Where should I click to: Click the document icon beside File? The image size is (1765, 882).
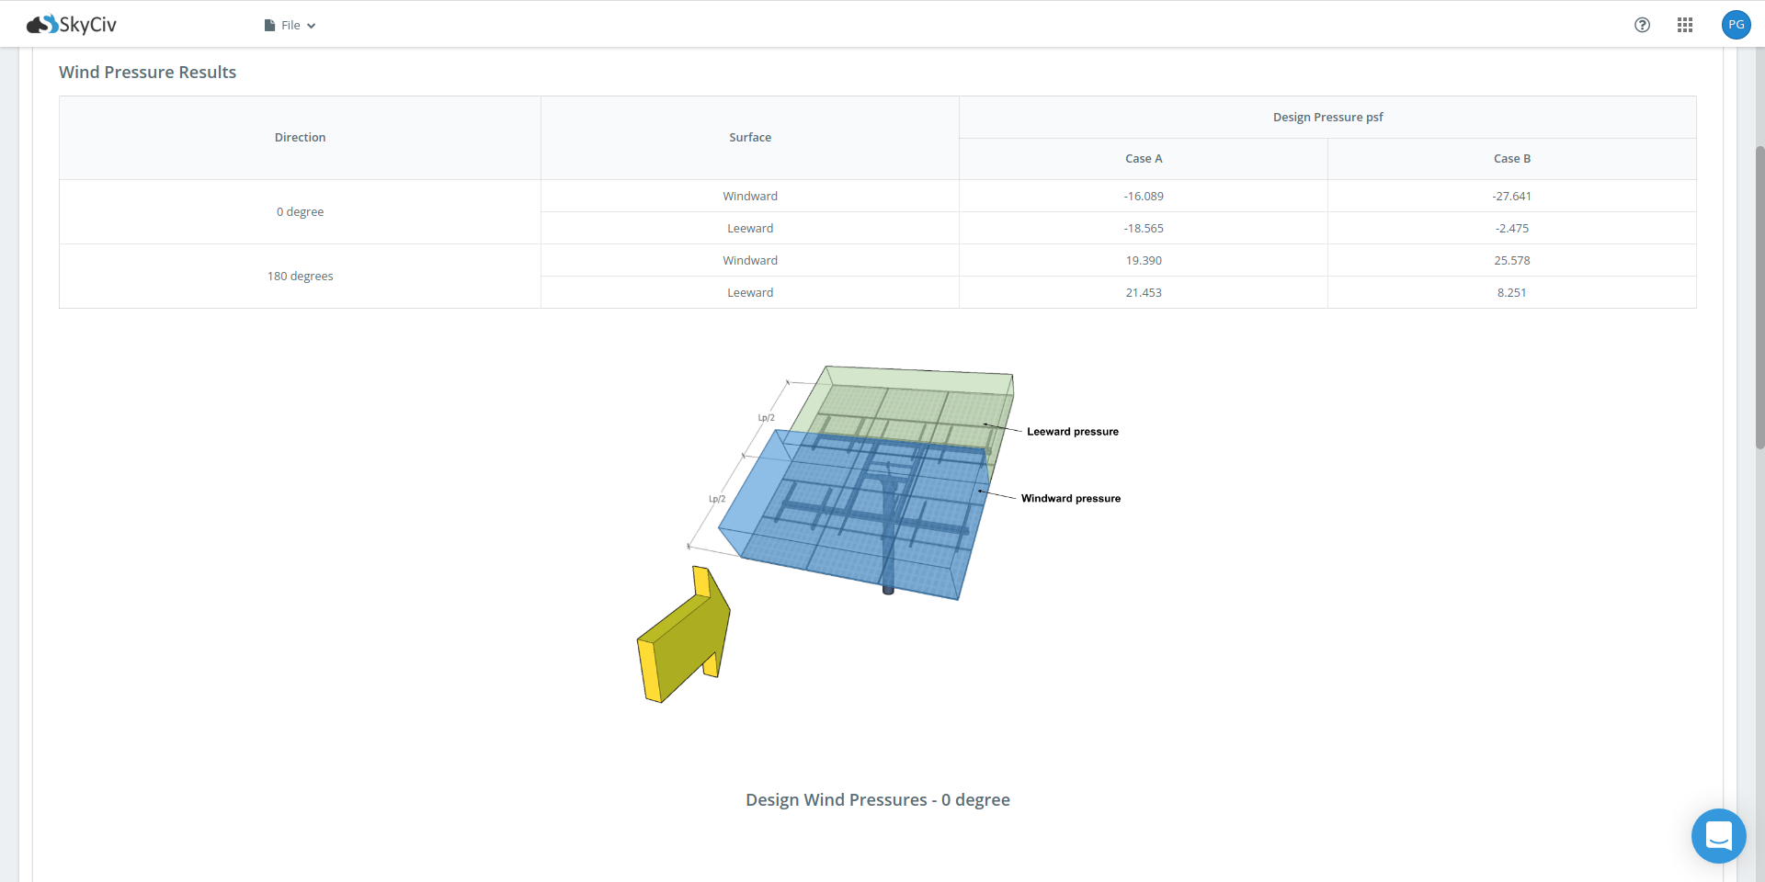[x=269, y=26]
